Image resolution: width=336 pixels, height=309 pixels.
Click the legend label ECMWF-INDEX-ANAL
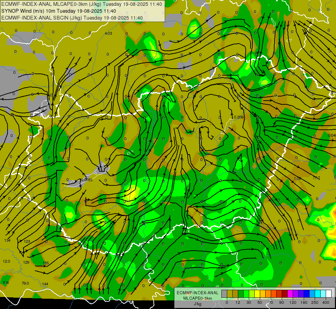[197, 293]
